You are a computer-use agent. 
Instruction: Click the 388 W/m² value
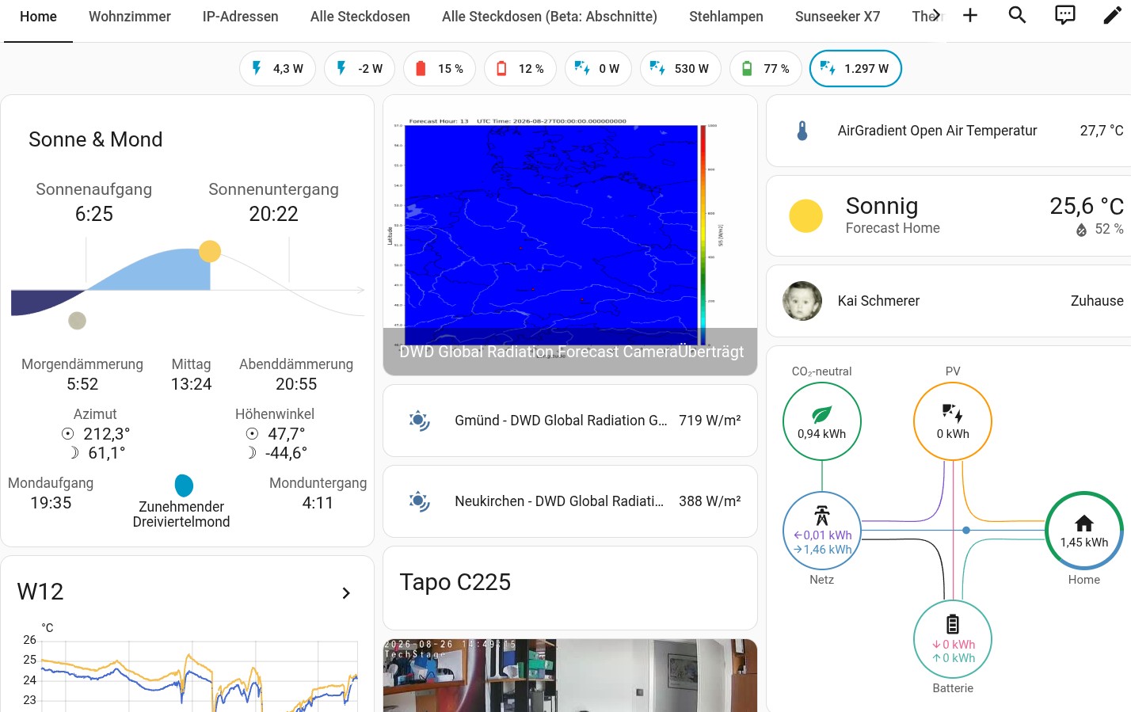coord(710,501)
